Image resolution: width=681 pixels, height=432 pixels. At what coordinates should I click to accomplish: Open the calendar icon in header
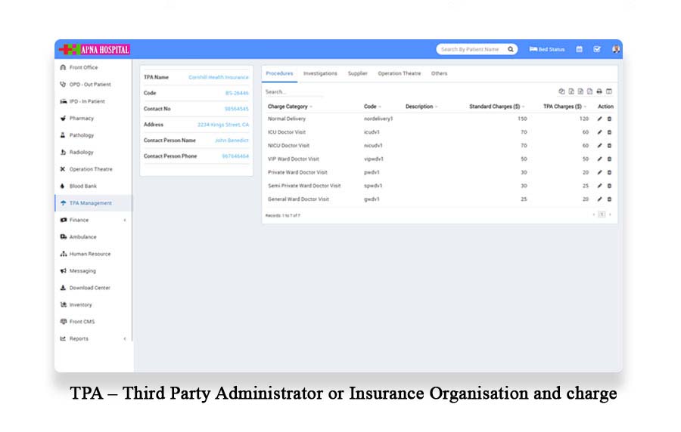[x=579, y=49]
